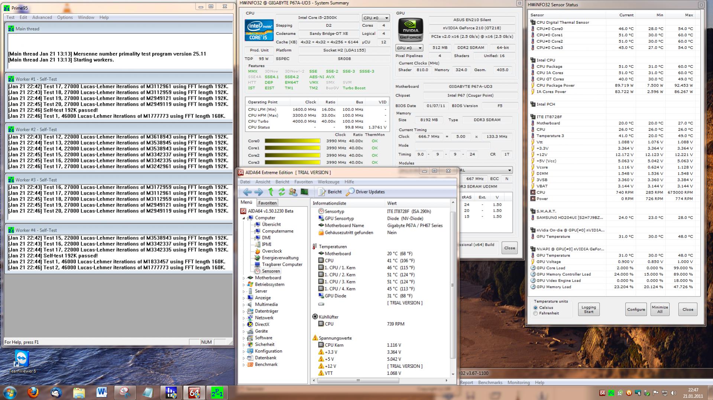Select Sensoren in AIDA64 tree
Image resolution: width=713 pixels, height=400 pixels.
pos(271,271)
